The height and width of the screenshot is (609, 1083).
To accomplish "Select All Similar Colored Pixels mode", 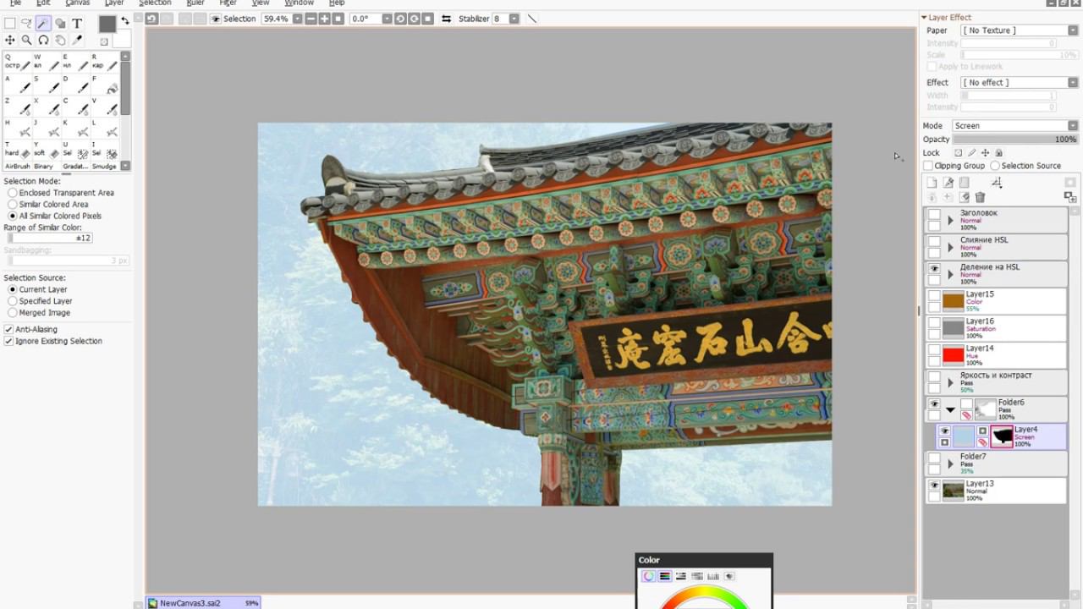I will tap(13, 217).
